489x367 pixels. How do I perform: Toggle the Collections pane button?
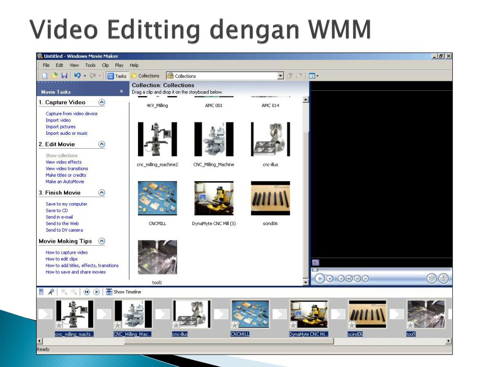click(145, 76)
